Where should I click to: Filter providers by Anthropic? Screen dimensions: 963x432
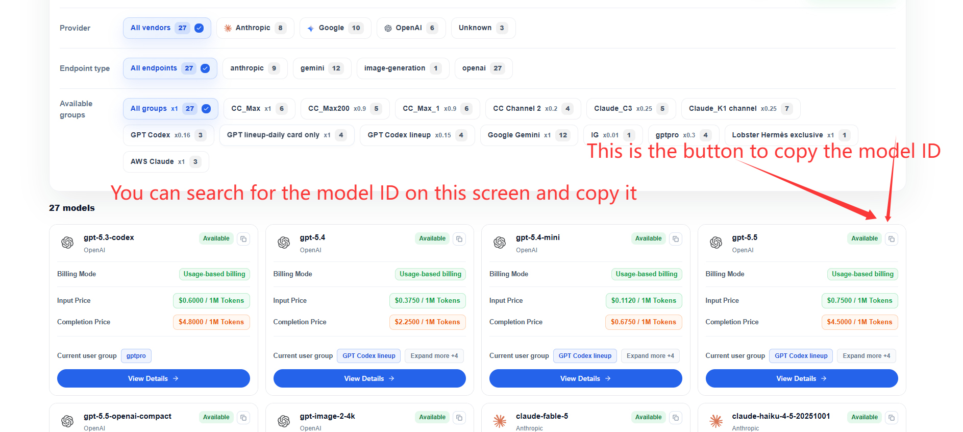(255, 28)
